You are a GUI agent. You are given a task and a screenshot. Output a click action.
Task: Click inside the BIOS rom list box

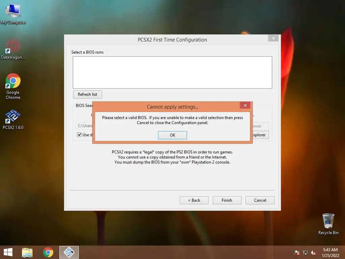click(x=172, y=73)
